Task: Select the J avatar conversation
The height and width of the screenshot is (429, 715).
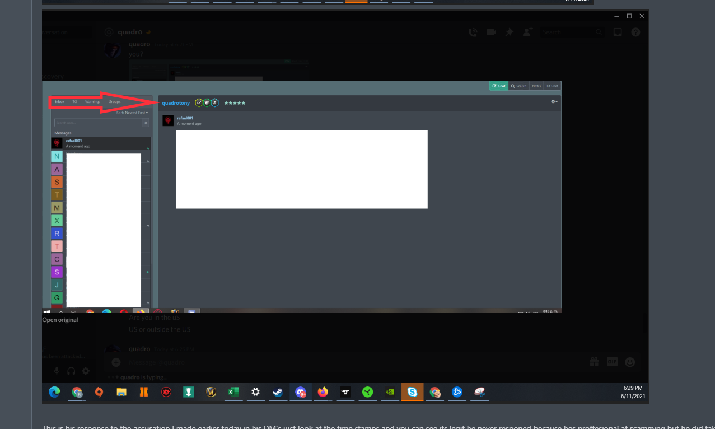Action: pos(57,285)
